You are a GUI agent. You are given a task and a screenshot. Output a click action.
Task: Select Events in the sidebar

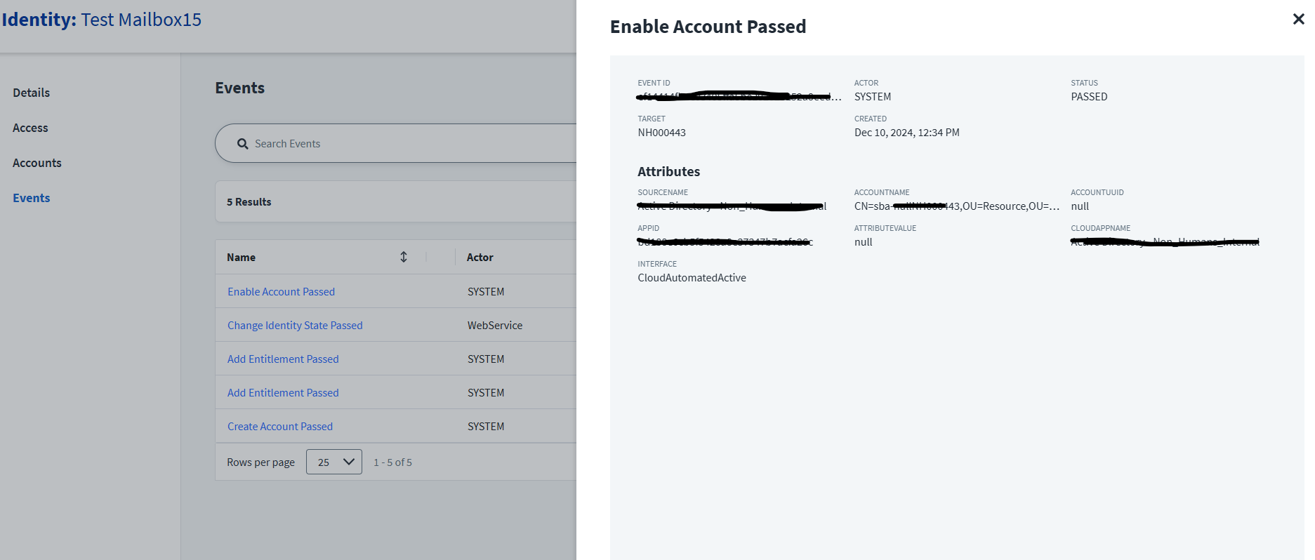tap(32, 198)
